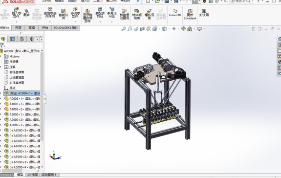Switch to the Layout (布局) tab
Viewport: 281px width, 178px height.
(x=18, y=27)
